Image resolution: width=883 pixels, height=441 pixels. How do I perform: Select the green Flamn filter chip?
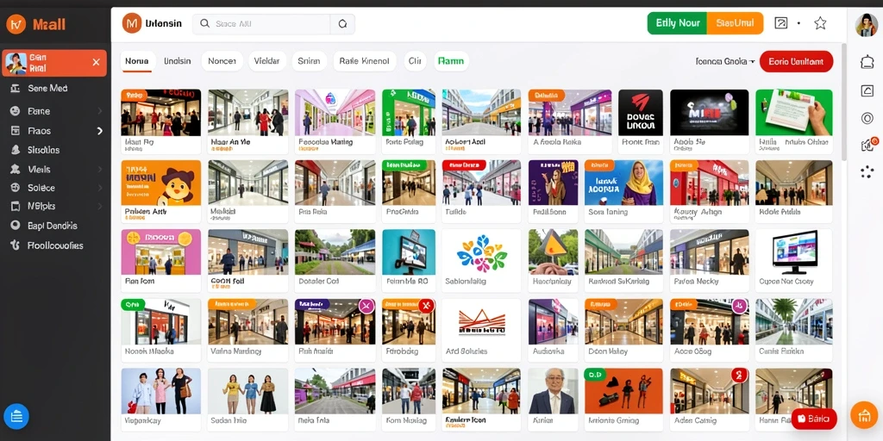click(451, 61)
